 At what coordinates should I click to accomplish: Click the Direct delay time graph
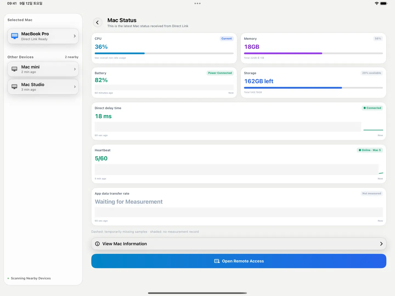coord(239,127)
